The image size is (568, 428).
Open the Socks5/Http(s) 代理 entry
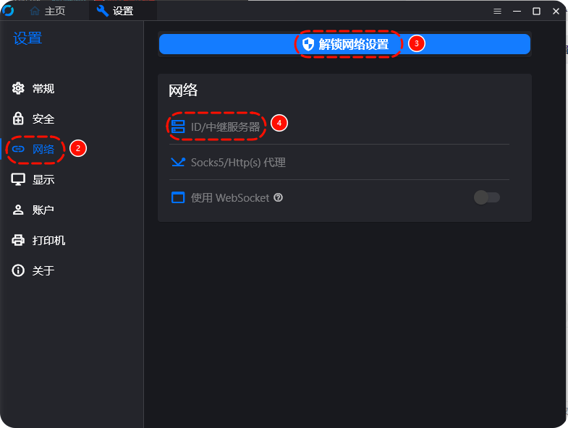point(339,162)
